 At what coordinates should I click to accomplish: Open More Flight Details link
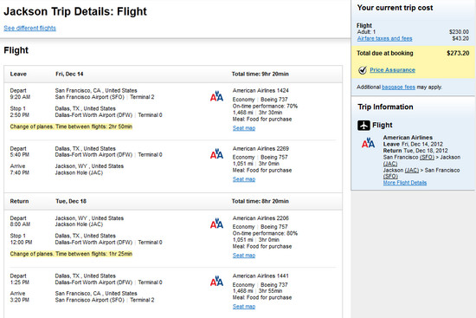tap(405, 183)
